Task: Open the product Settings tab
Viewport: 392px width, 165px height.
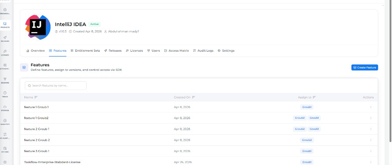Action: tap(226, 51)
